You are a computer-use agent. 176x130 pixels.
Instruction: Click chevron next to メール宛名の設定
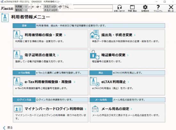(131, 109)
